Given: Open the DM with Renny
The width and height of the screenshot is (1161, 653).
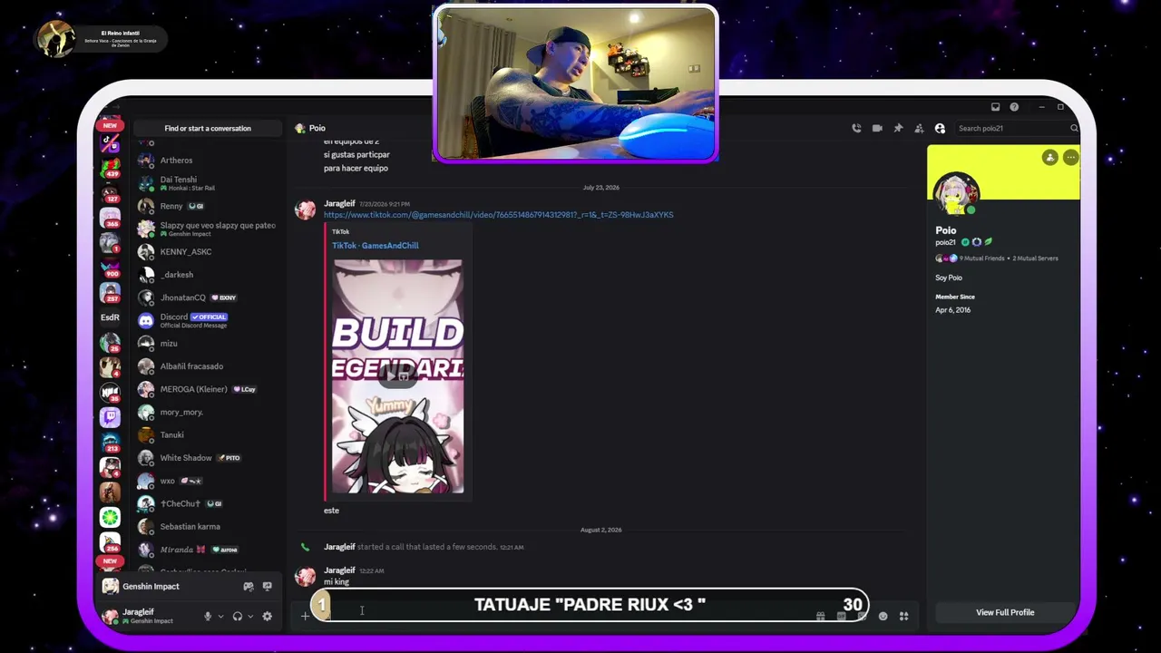Looking at the screenshot, I should (207, 206).
